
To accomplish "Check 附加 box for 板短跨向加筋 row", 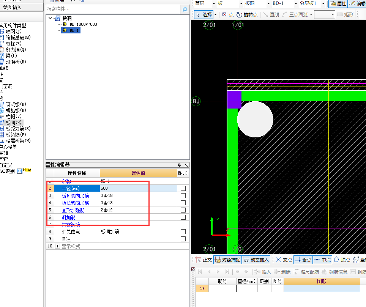I will pyautogui.click(x=183, y=195).
